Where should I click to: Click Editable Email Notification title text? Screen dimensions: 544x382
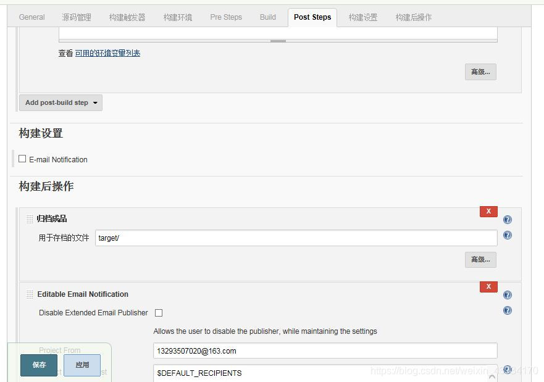click(x=83, y=294)
